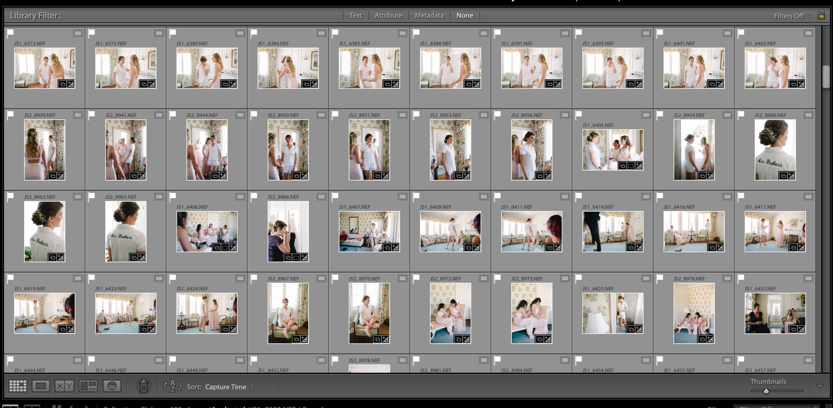Select the None filter tab
The image size is (833, 408).
click(x=464, y=15)
